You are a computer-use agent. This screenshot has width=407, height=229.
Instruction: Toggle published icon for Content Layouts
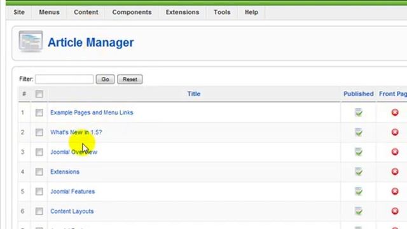pos(359,211)
